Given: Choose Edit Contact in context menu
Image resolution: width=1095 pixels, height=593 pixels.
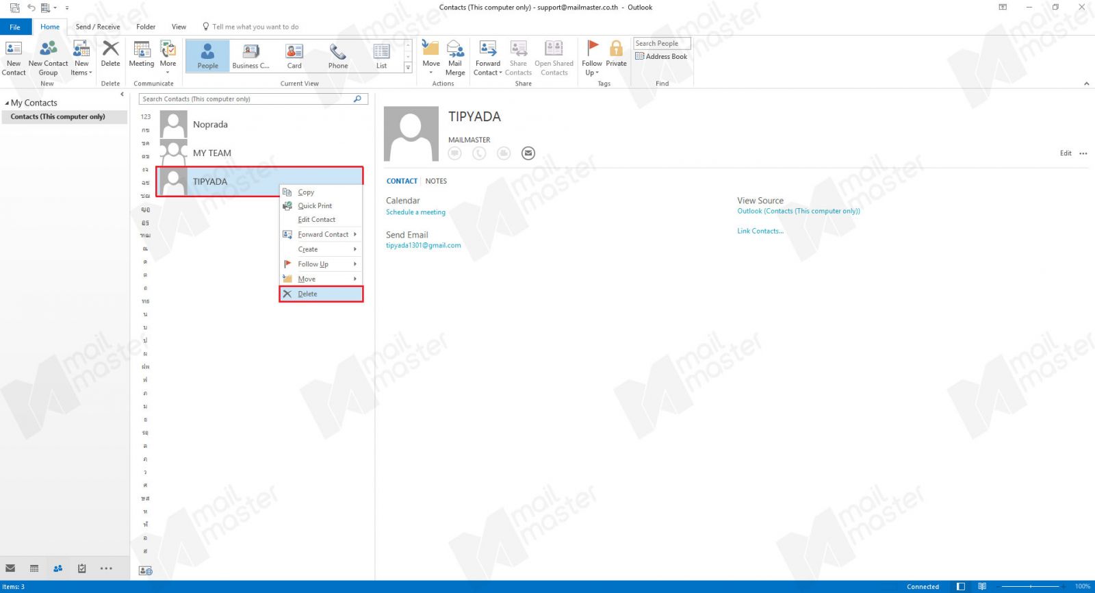Looking at the screenshot, I should tap(321, 220).
